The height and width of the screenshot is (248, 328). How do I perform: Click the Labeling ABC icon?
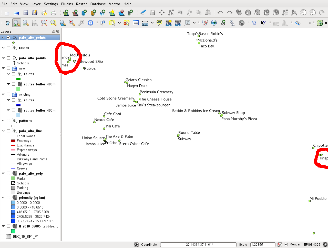click(x=298, y=23)
